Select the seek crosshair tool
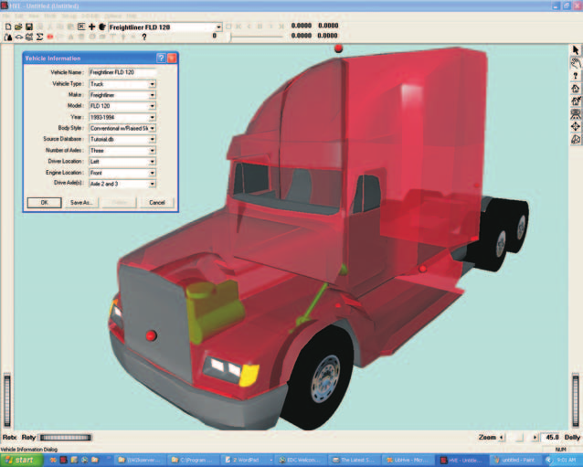The width and height of the screenshot is (583, 467). point(576,126)
